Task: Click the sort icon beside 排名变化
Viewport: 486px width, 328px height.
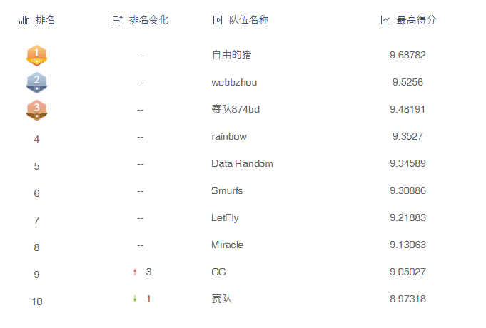Action: (x=118, y=20)
